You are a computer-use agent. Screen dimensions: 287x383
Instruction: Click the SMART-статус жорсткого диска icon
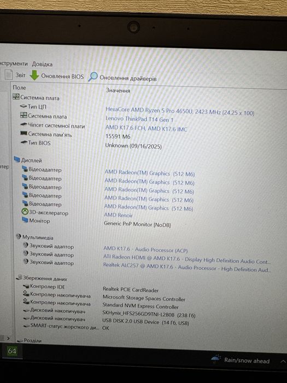[27, 326]
